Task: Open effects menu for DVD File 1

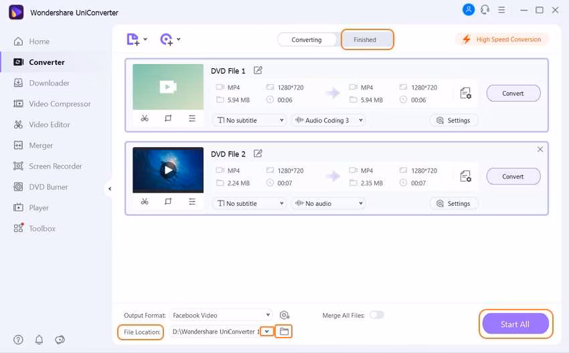Action: pyautogui.click(x=192, y=118)
